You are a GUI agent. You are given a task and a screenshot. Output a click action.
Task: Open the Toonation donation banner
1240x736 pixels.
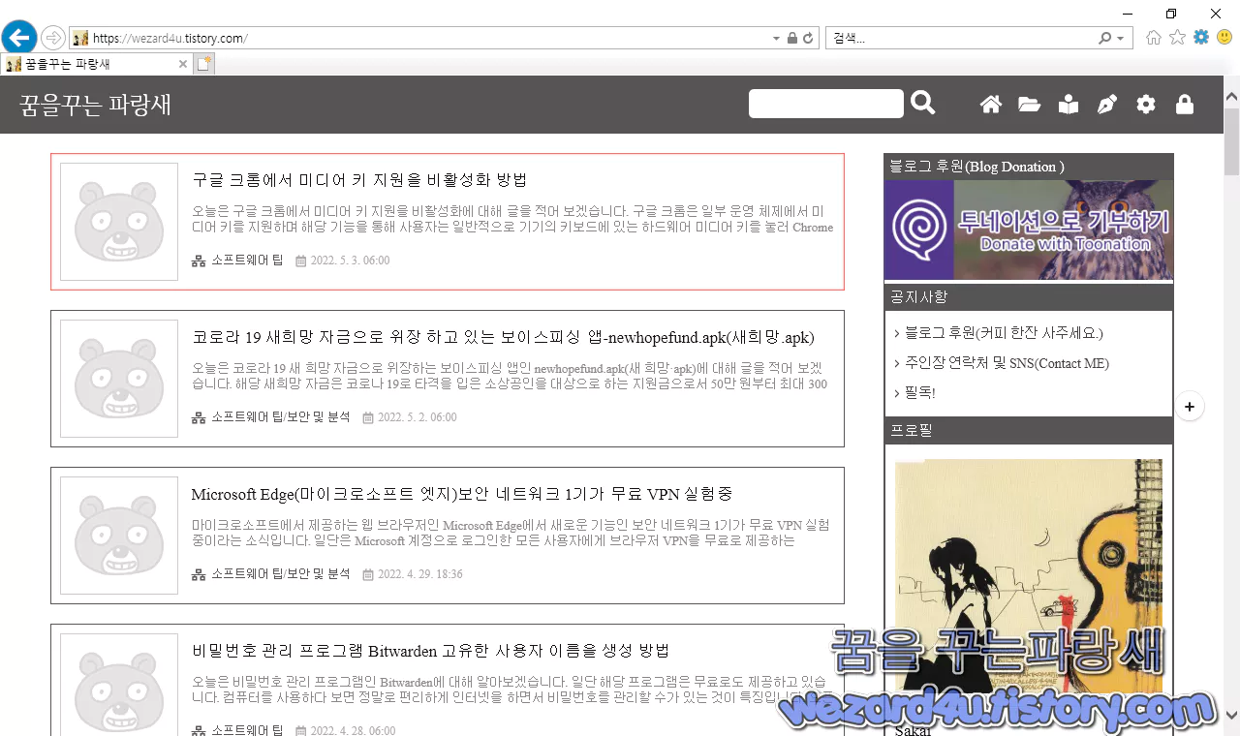[x=1029, y=230]
